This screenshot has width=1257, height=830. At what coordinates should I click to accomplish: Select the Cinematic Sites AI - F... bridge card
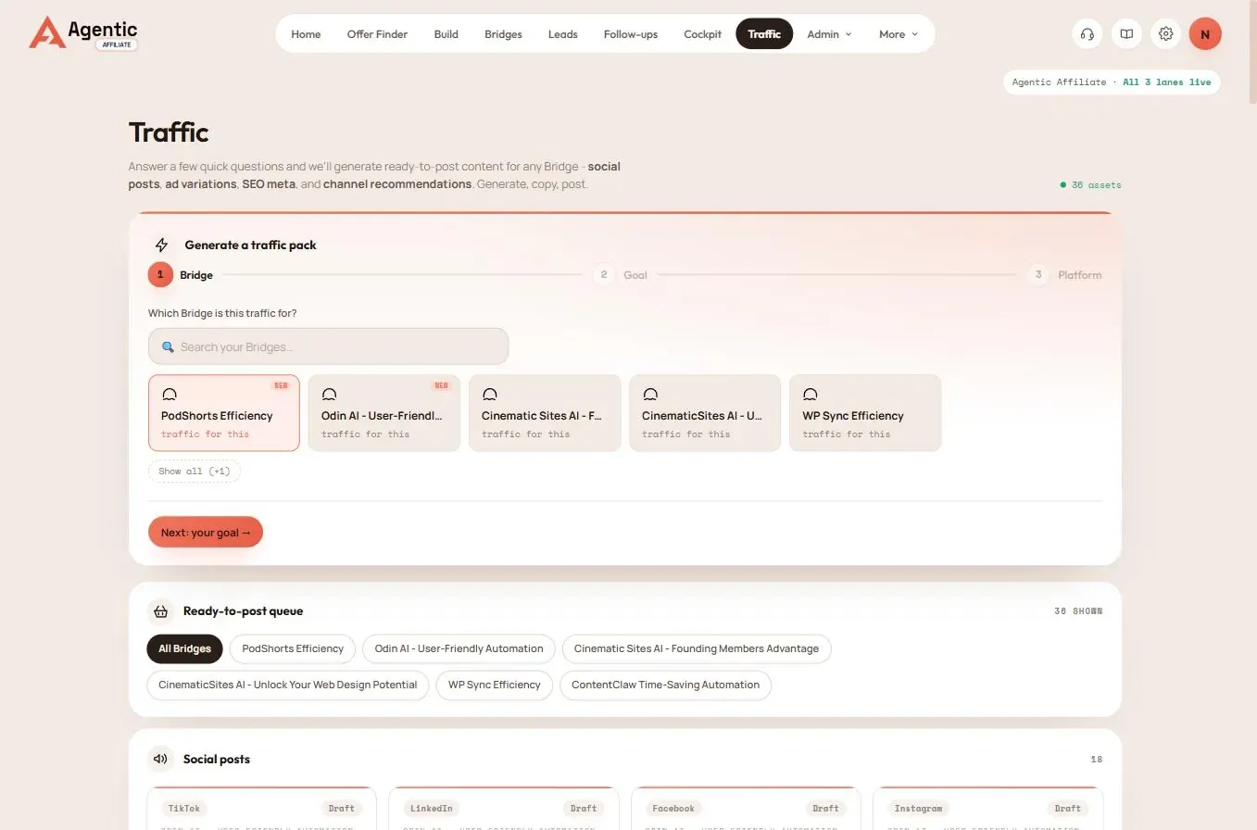545,413
